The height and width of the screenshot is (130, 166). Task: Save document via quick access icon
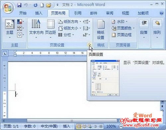pos(19,5)
